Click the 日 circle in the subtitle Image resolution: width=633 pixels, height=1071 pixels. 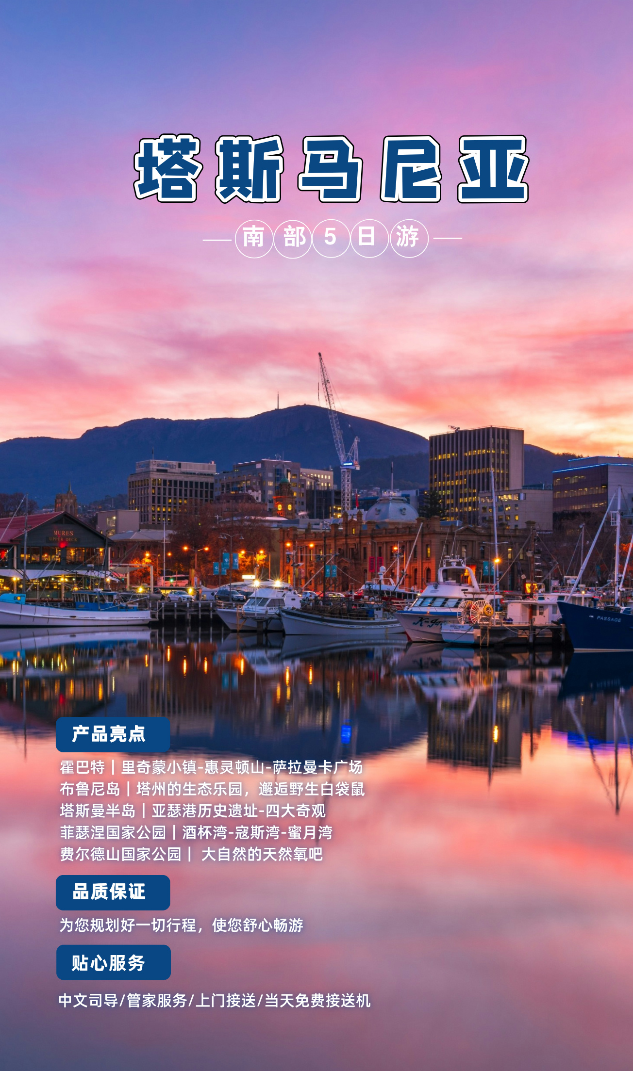tap(369, 238)
